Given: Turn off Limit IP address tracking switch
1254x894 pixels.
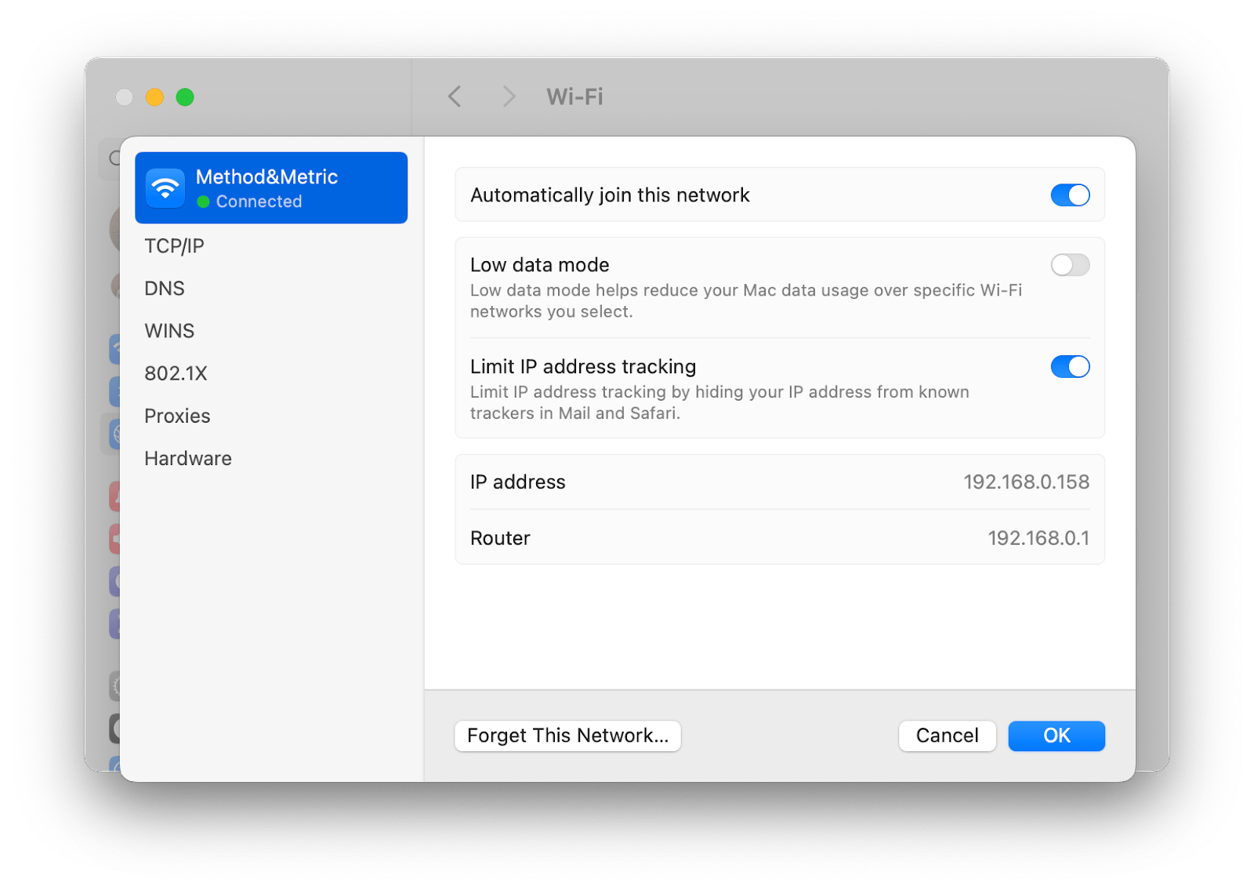Looking at the screenshot, I should [x=1070, y=366].
